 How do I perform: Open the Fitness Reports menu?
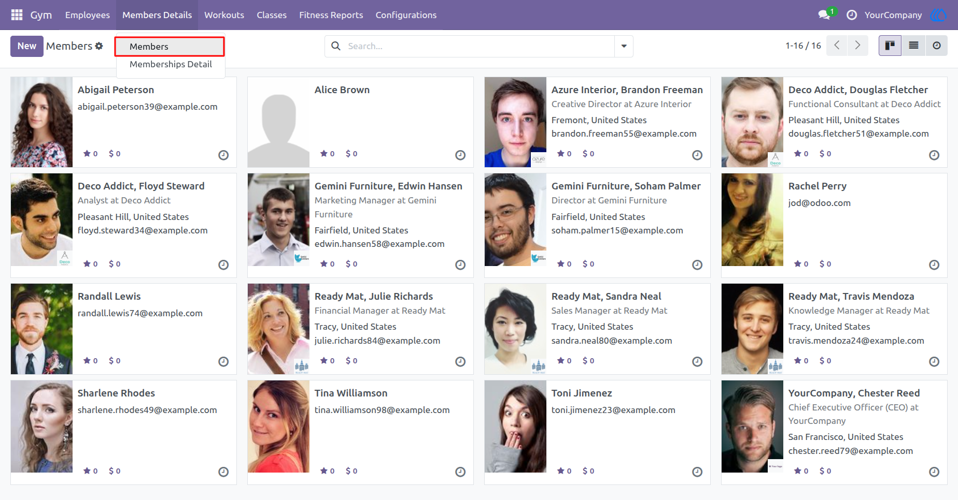331,15
